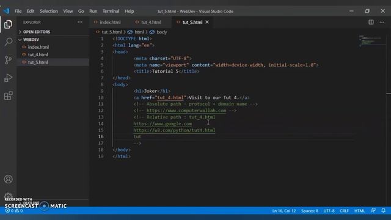Screen dimensions: 391x220
Task: Open the File menu
Action: [x=18, y=11]
